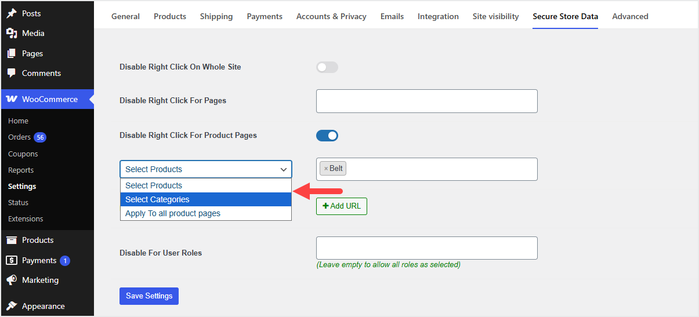Click the Comments speech bubble icon

12,74
